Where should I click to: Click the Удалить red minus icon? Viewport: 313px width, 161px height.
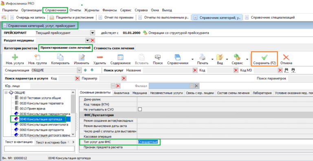click(99, 57)
